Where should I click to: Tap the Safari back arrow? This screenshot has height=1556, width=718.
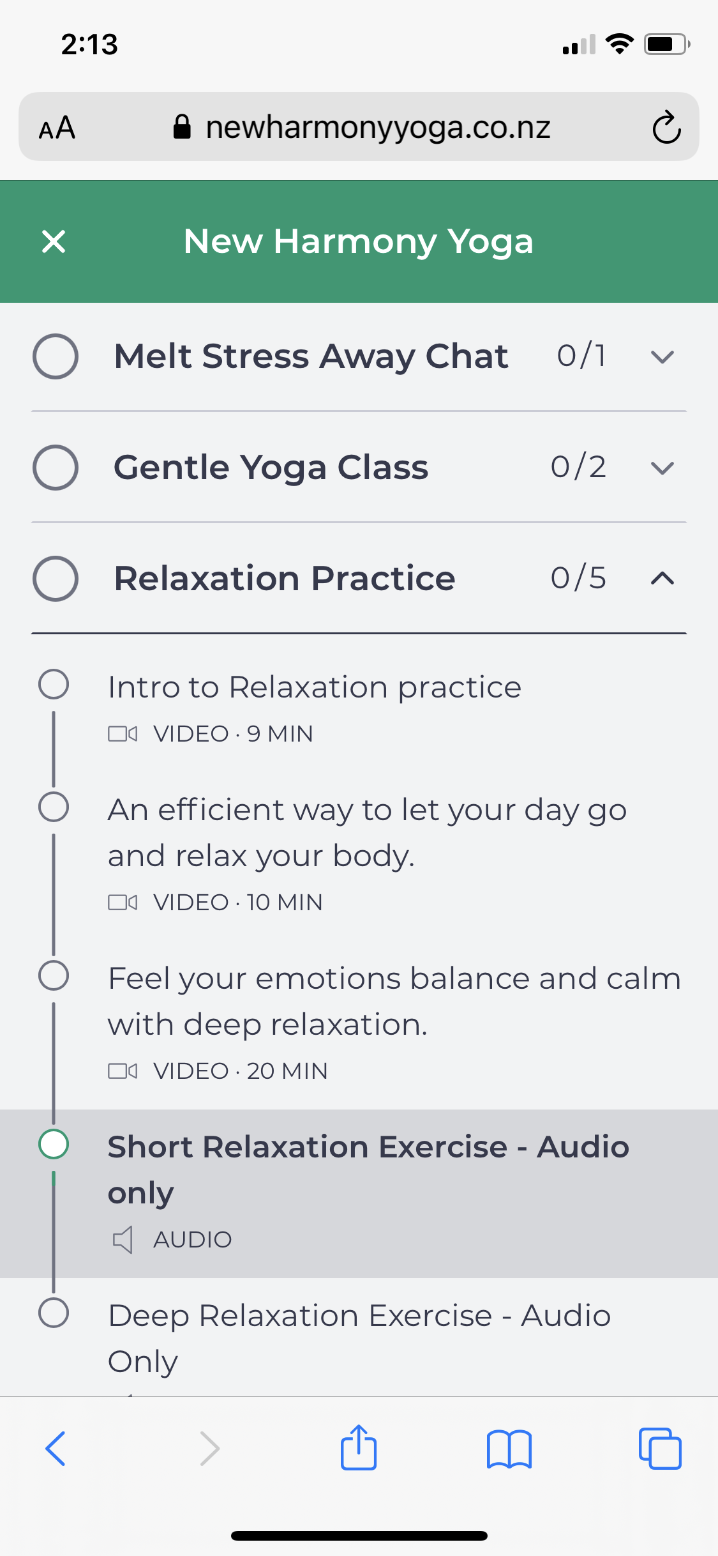56,1448
